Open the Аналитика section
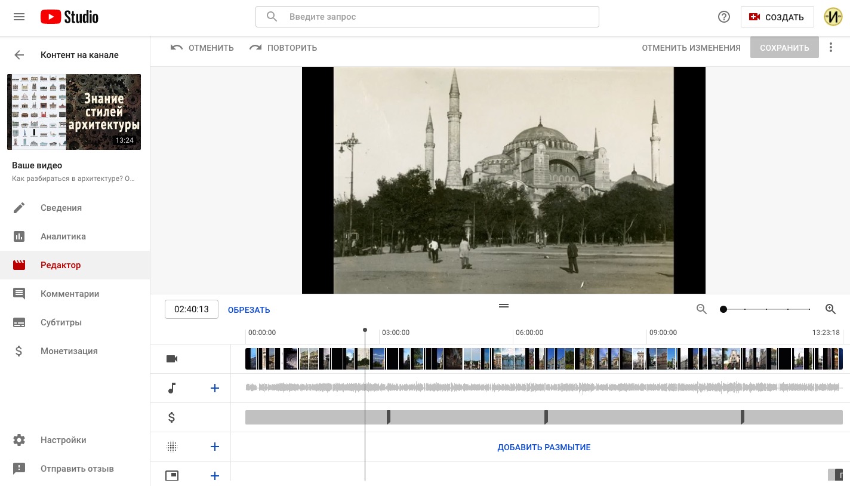The image size is (850, 486). coord(63,236)
